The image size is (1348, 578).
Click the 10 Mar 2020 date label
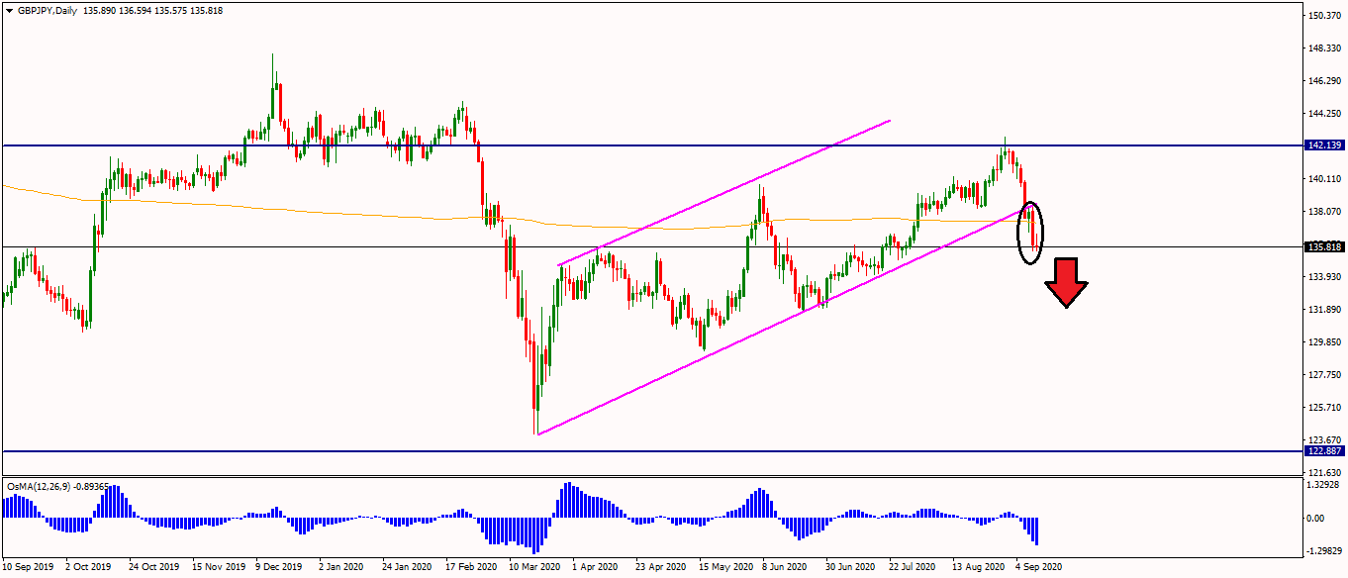(x=534, y=568)
